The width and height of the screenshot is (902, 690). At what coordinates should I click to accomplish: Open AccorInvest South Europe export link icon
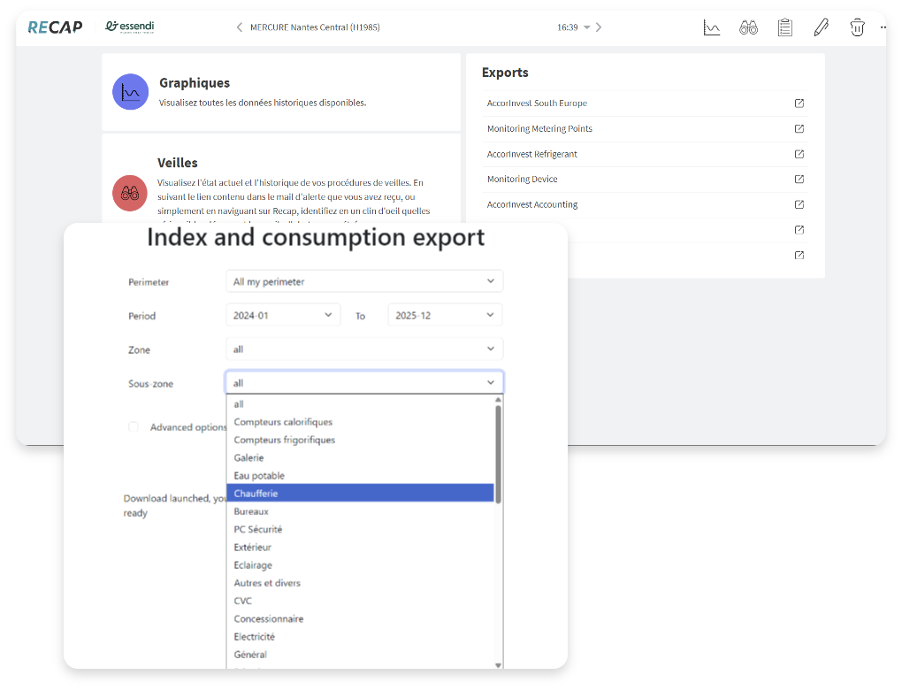(x=799, y=103)
